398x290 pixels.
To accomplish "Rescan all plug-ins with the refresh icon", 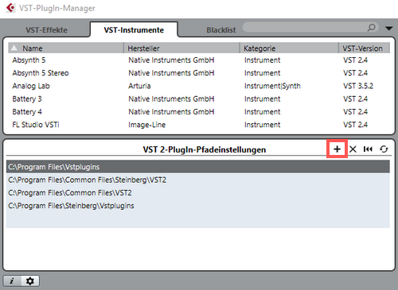I will tap(384, 149).
